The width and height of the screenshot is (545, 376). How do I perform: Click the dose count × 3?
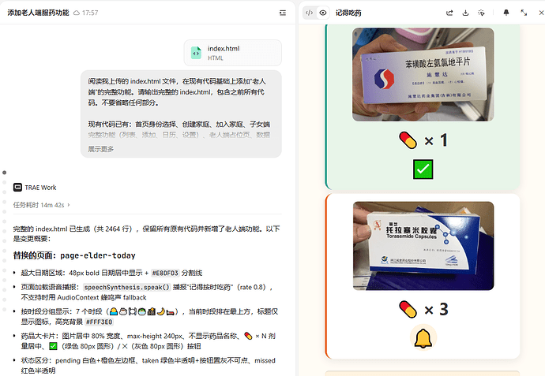pos(436,309)
